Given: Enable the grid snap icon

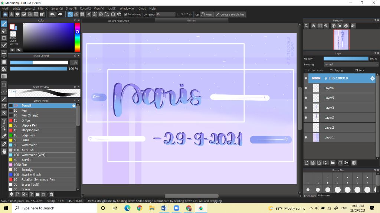Looking at the screenshot, I should 82,14.
